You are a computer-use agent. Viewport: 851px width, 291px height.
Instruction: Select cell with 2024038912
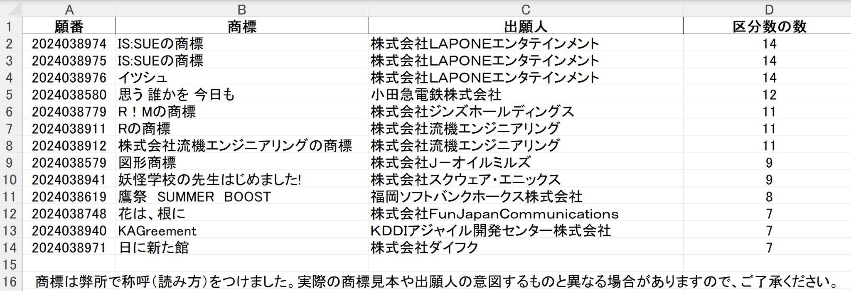coord(69,146)
